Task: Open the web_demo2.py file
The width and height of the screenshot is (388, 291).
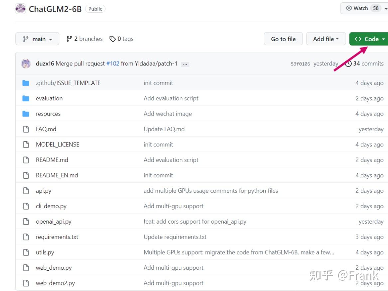Action: coord(56,283)
